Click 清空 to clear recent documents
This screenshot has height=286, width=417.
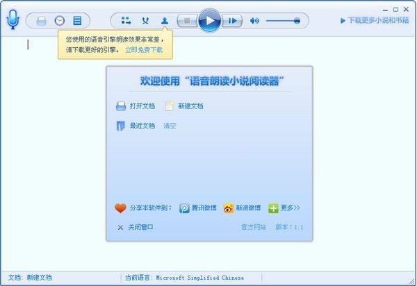(170, 126)
